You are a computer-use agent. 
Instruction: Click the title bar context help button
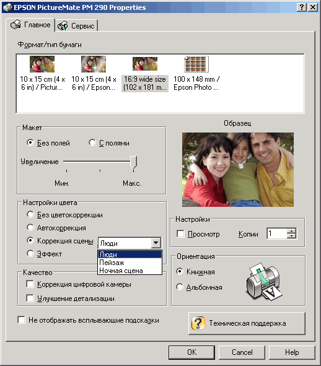tap(302, 7)
